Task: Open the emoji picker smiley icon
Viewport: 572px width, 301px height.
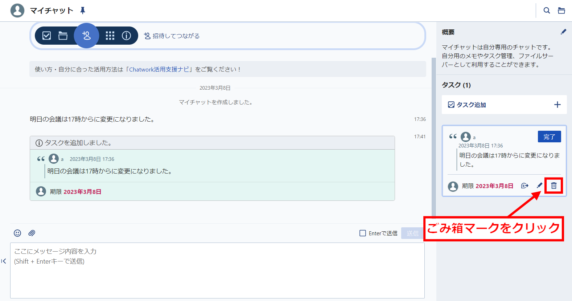Action: 17,233
